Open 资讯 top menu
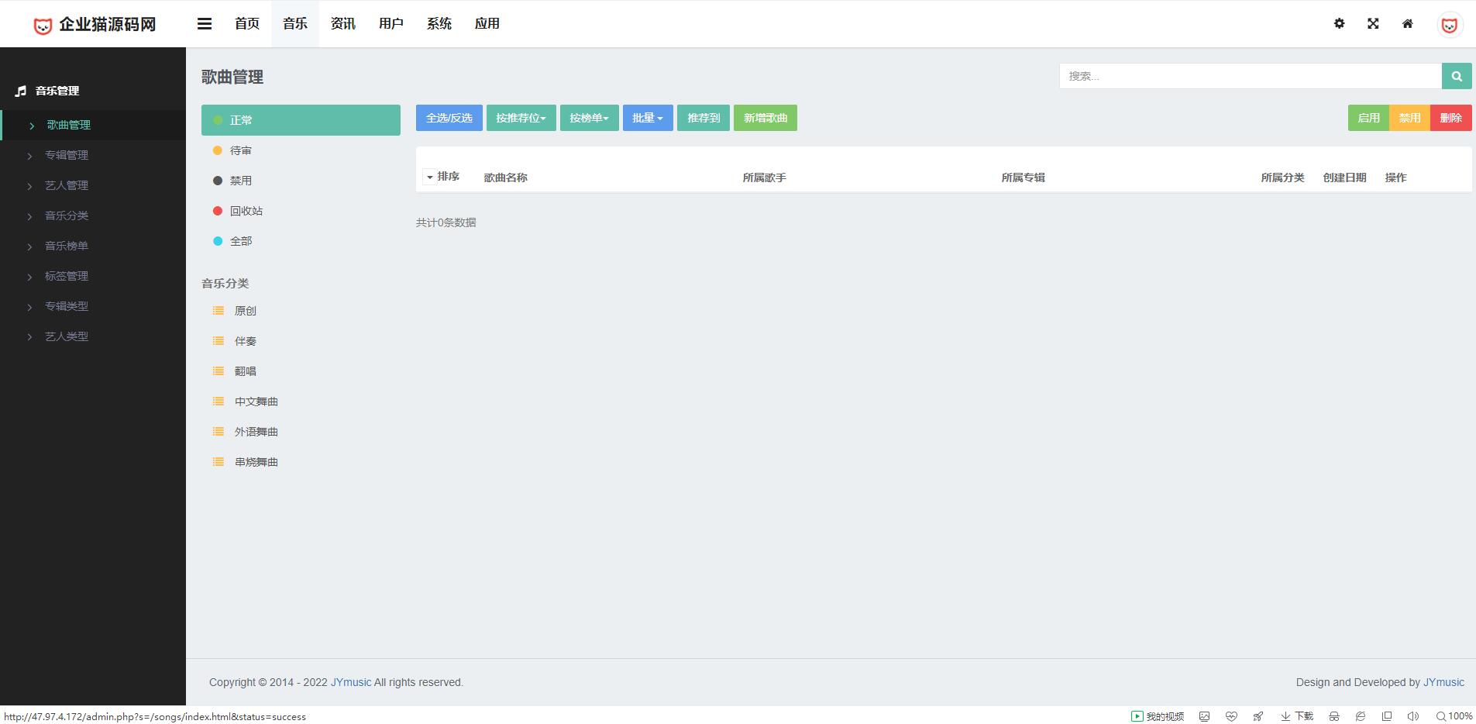Viewport: 1476px width, 724px height. click(x=343, y=24)
